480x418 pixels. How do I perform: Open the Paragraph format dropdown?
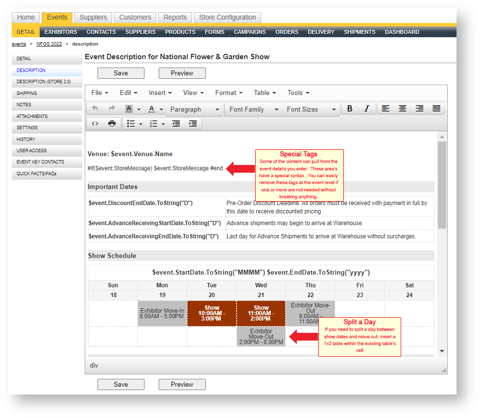(x=194, y=109)
